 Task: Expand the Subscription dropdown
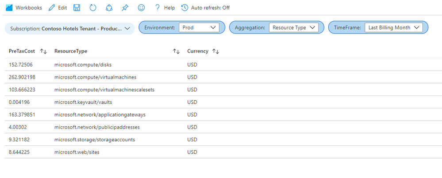(x=69, y=29)
